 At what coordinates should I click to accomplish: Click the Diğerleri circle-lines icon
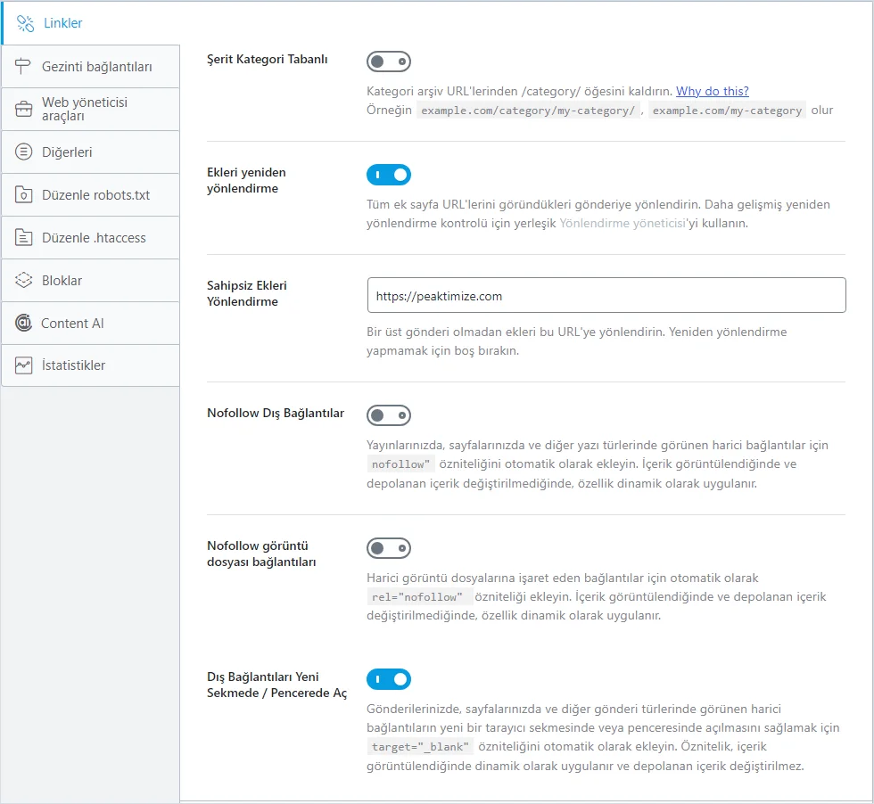click(x=23, y=152)
